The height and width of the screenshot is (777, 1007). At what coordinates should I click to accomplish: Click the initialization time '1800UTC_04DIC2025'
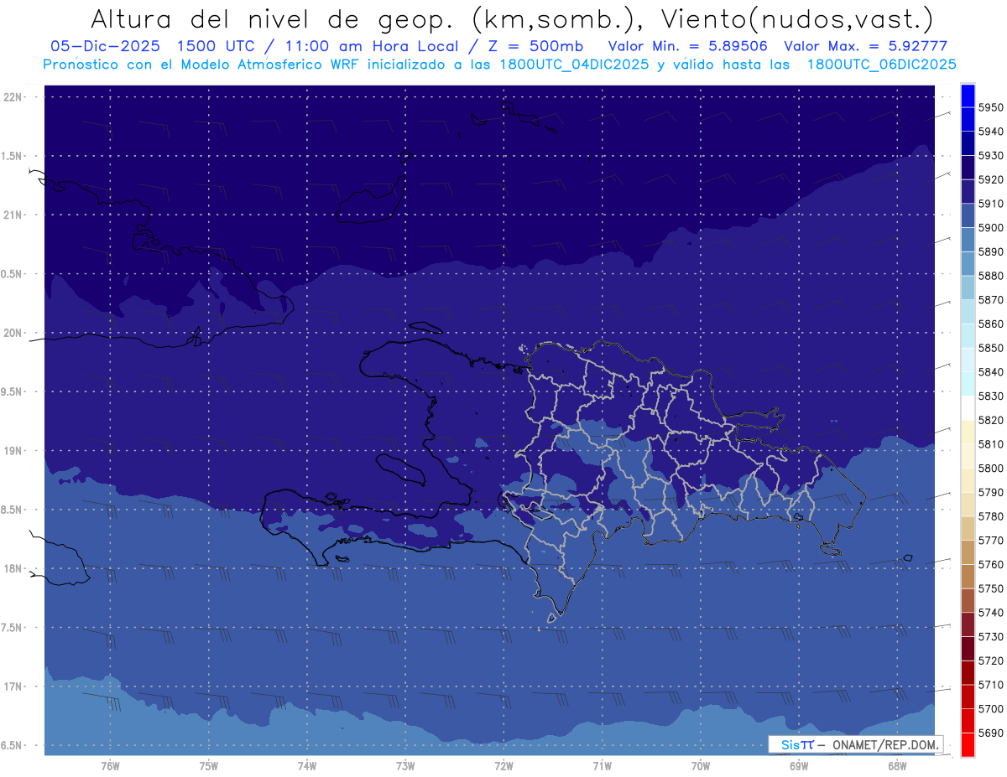575,65
